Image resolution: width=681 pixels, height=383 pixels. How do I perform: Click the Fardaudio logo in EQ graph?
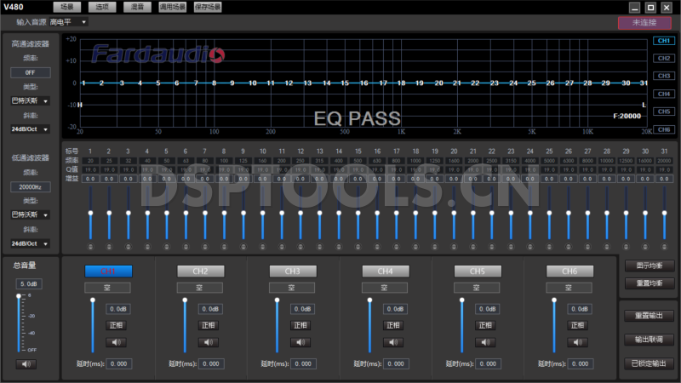click(158, 56)
